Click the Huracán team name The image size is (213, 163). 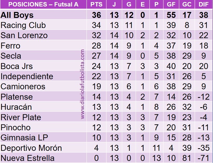pyautogui.click(x=16, y=107)
